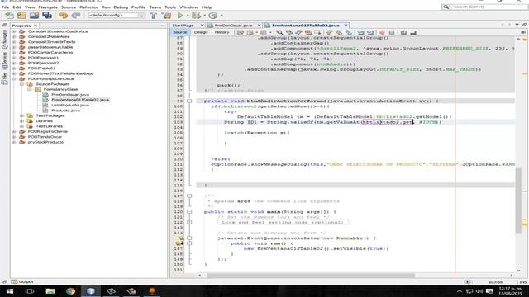Image resolution: width=529 pixels, height=297 pixels.
Task: Select the Consola02HallarArea project
Action: point(49,36)
